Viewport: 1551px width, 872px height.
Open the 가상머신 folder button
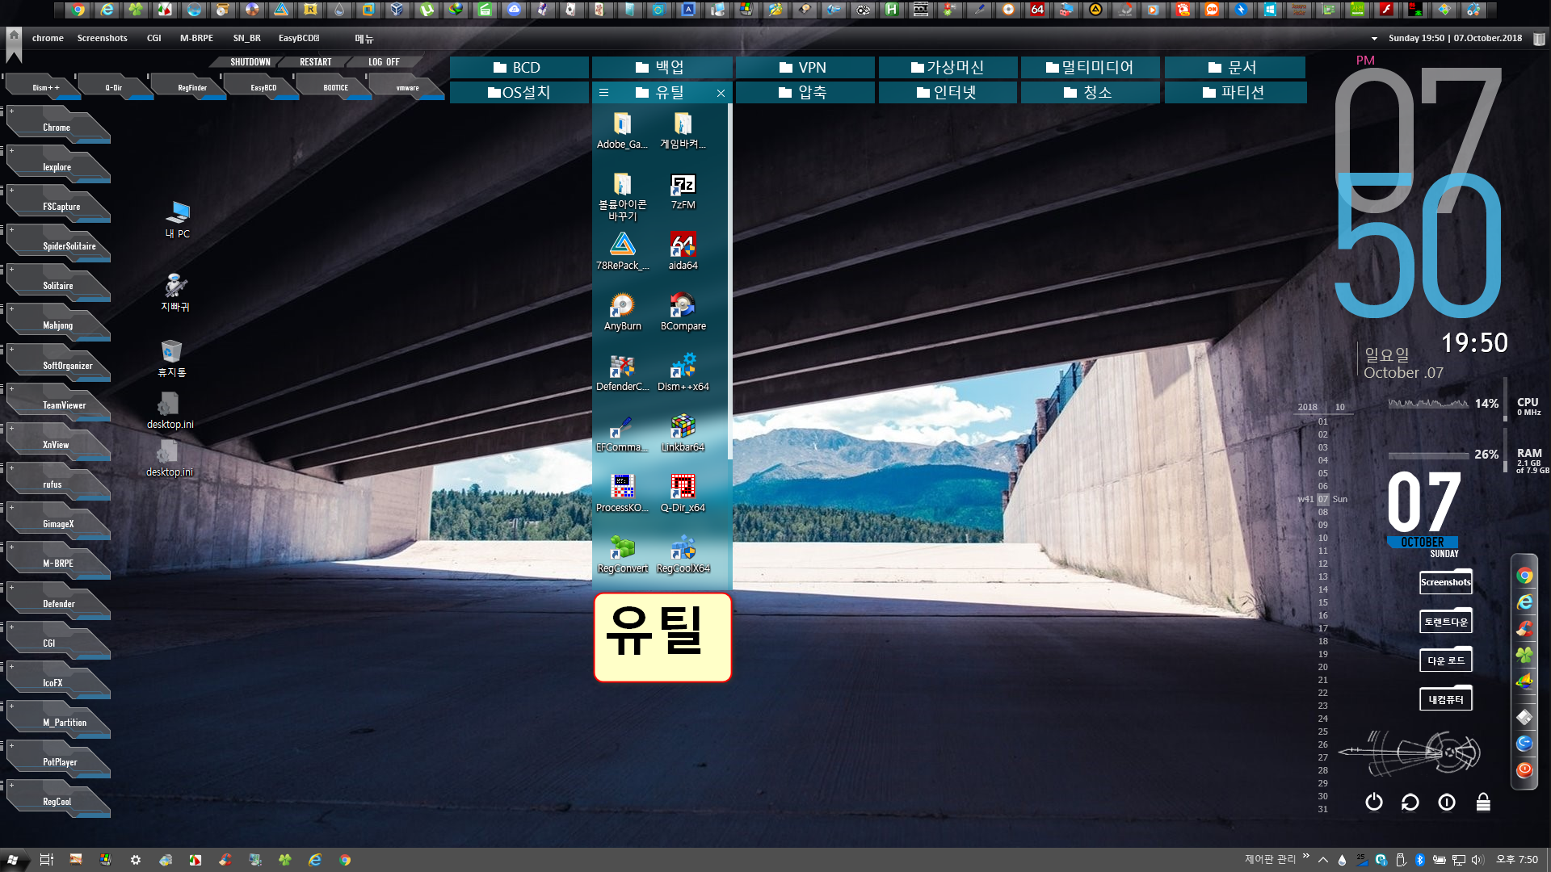click(x=947, y=68)
